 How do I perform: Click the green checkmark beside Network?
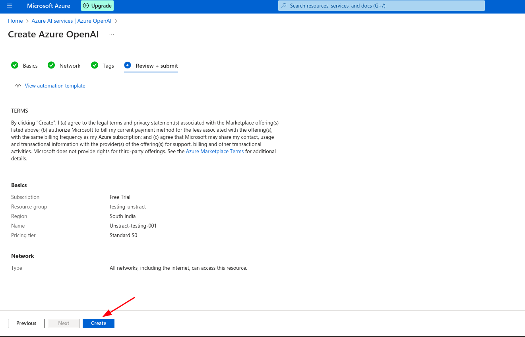tap(51, 65)
